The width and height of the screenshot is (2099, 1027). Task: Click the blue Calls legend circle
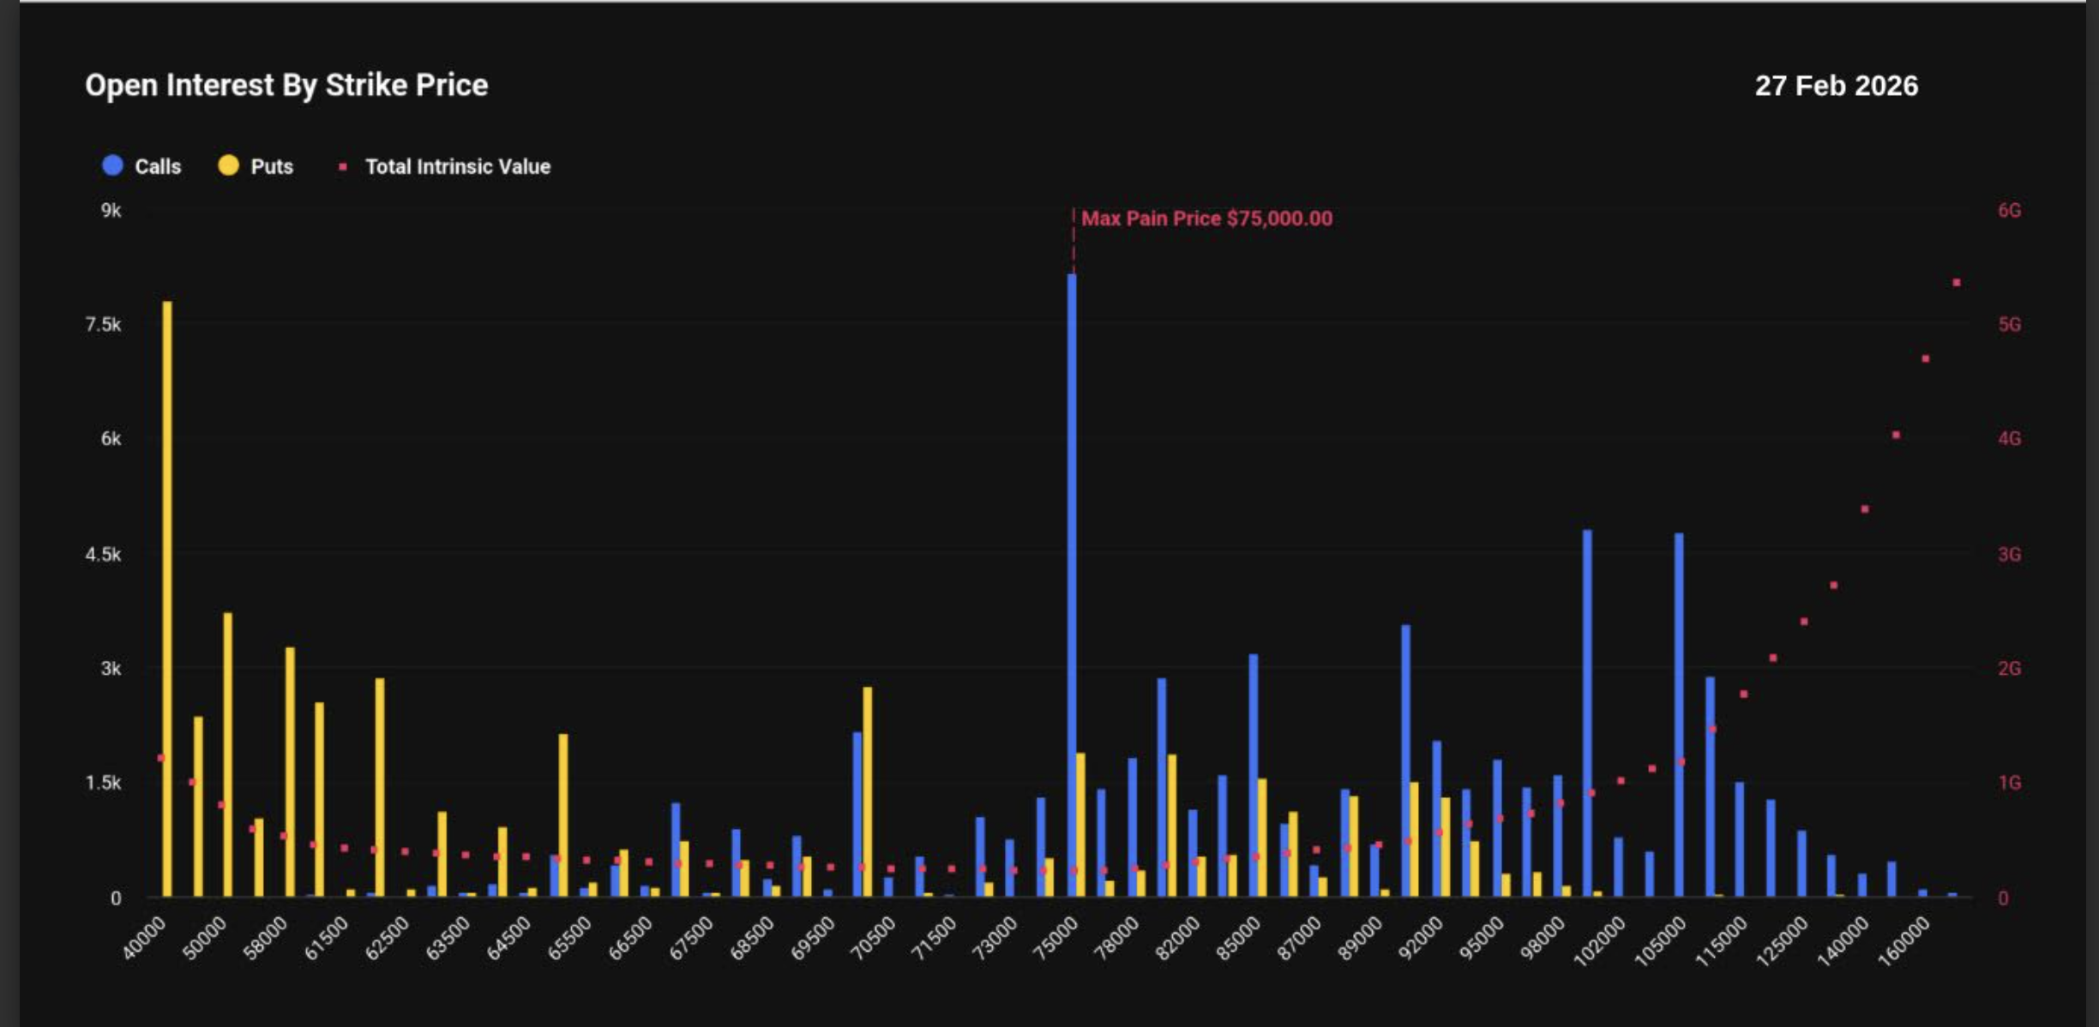(113, 165)
